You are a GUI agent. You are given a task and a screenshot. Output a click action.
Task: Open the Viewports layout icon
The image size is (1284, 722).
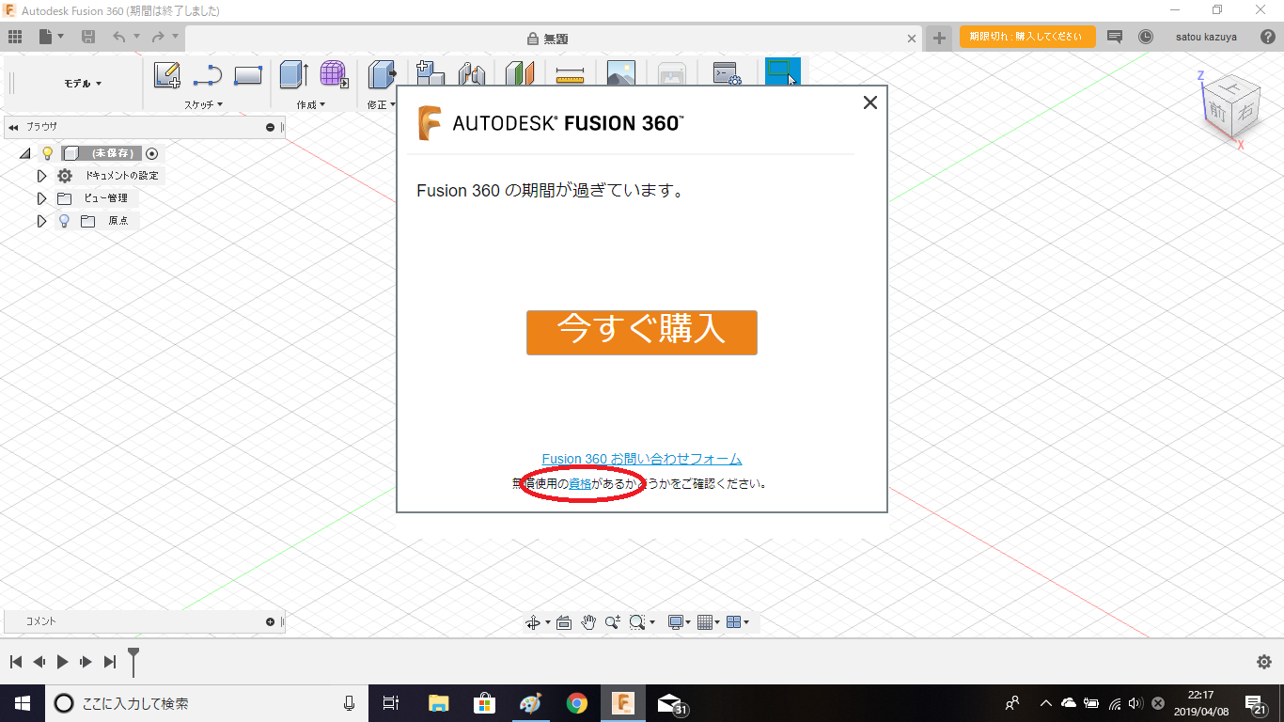(x=734, y=621)
